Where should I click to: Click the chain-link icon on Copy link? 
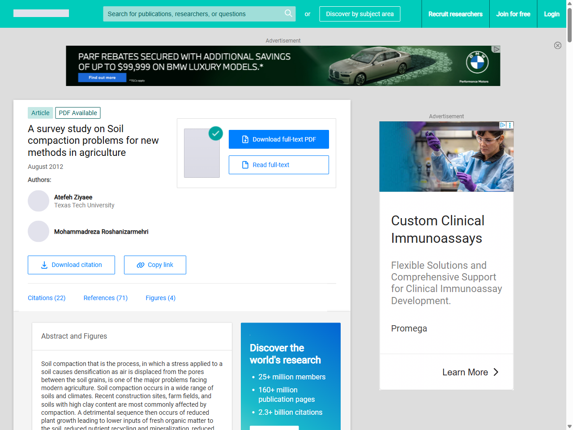[139, 265]
